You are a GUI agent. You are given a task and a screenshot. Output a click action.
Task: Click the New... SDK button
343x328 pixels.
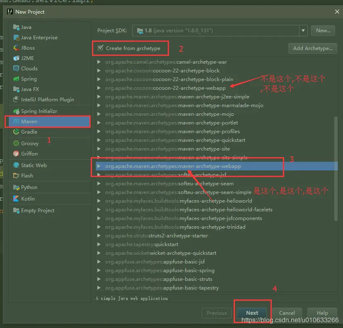pos(323,31)
